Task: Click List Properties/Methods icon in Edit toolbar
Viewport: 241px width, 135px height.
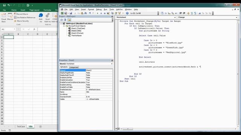Action: click(x=162, y=13)
